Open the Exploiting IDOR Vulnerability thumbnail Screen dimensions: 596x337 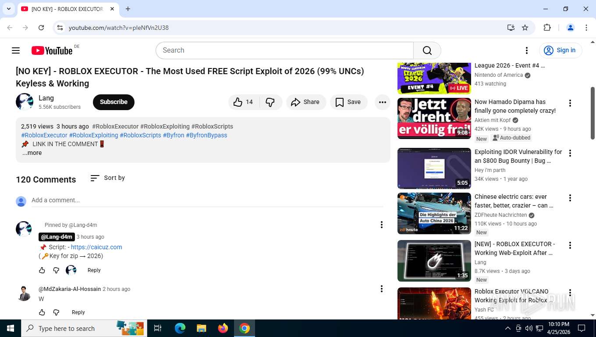(434, 168)
